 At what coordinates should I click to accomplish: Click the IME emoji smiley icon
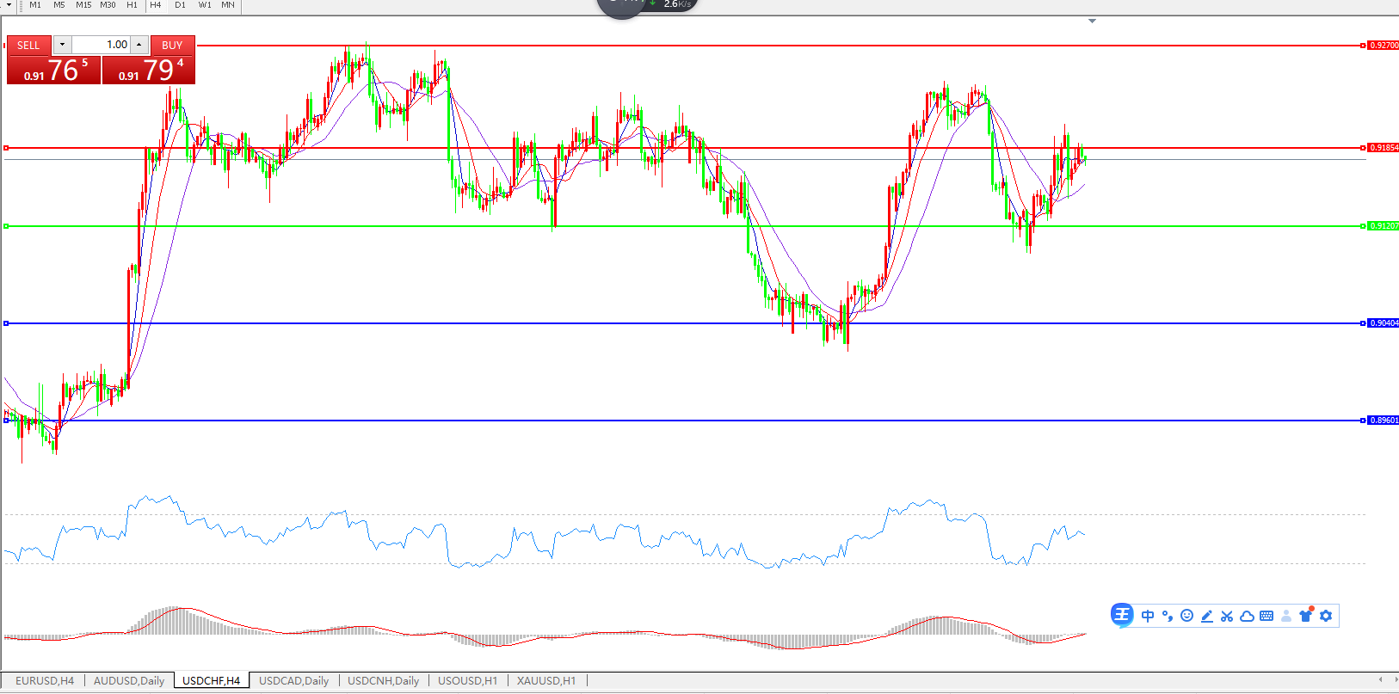pyautogui.click(x=1186, y=616)
